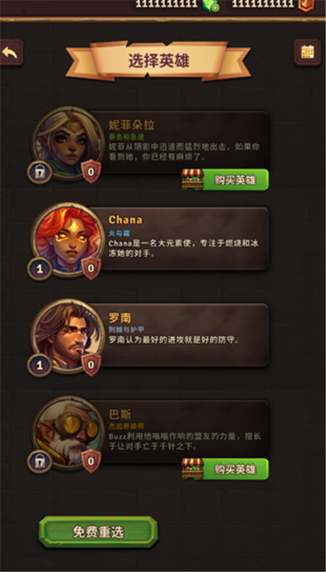Buy the hero 妮菲朵拉

235,180
